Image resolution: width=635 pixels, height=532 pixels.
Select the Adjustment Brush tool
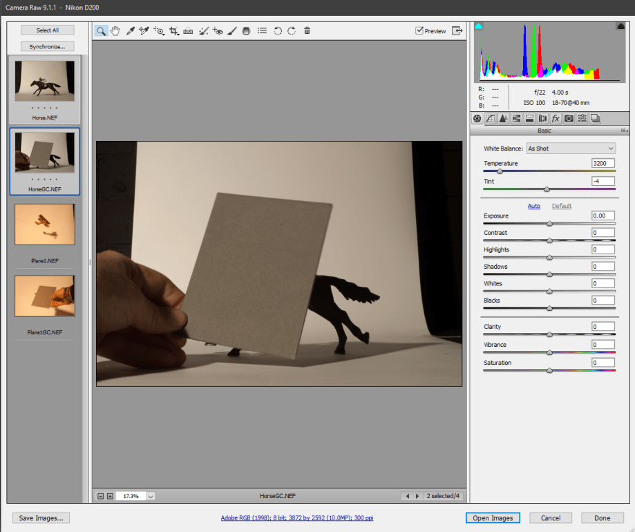click(232, 31)
